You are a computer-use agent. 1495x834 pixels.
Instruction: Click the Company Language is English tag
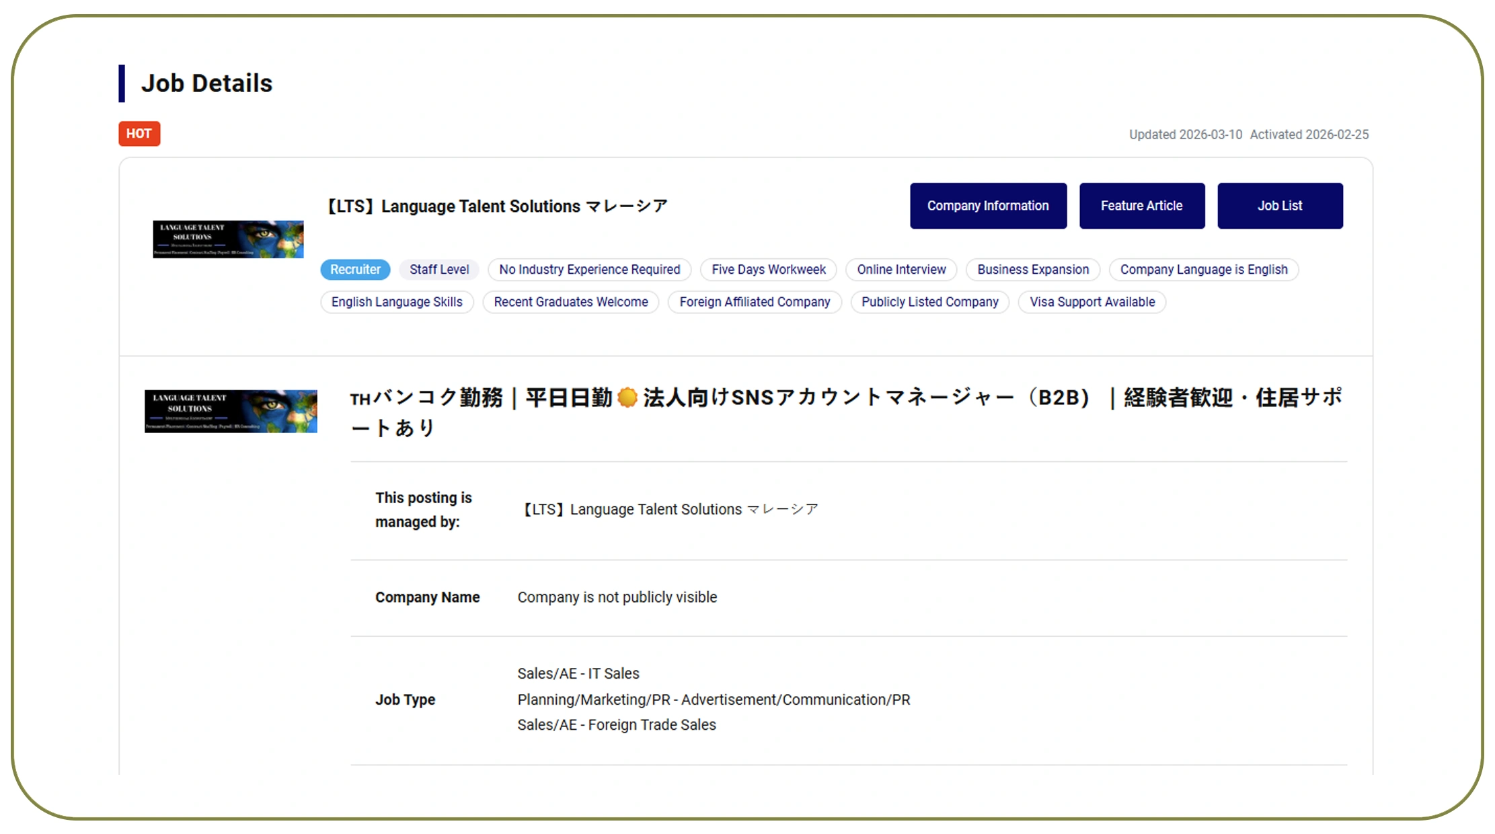coord(1203,269)
